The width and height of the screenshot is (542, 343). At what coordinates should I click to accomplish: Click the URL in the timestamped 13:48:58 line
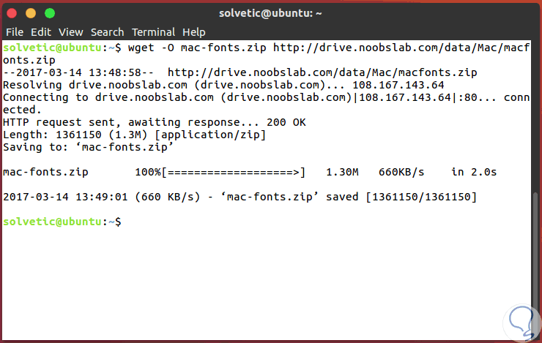[x=322, y=72]
